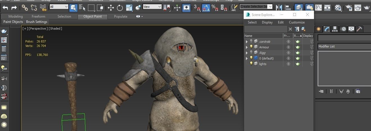371x131 pixels.
Task: Open the Brush Settings panel
Action: [x=37, y=22]
